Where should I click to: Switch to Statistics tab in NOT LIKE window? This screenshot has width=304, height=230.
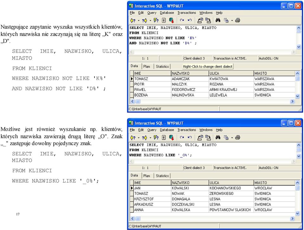click(162, 67)
